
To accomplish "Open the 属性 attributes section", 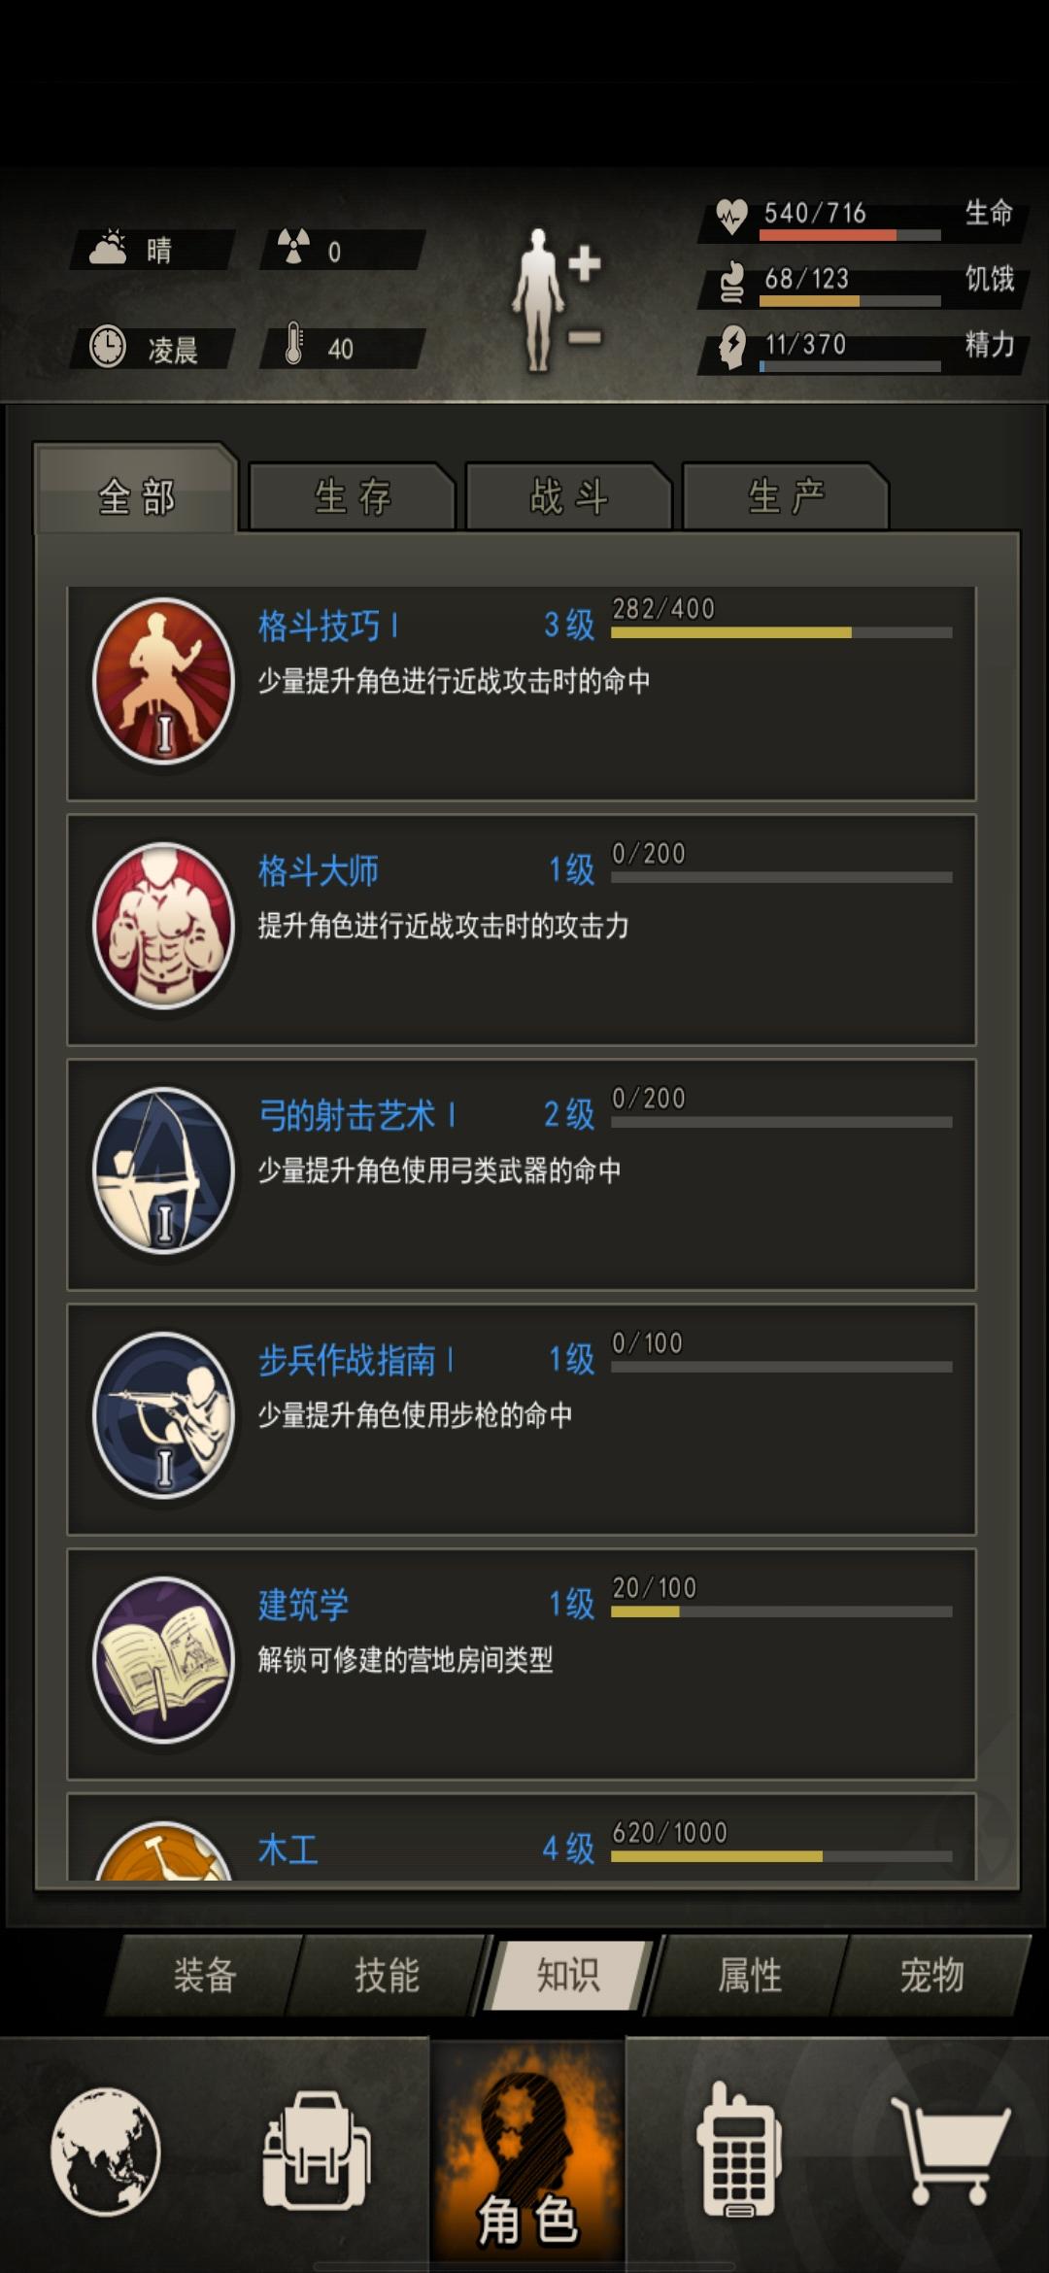I will coord(750,1975).
